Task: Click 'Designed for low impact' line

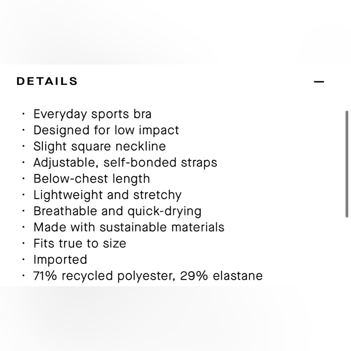Action: coord(106,130)
